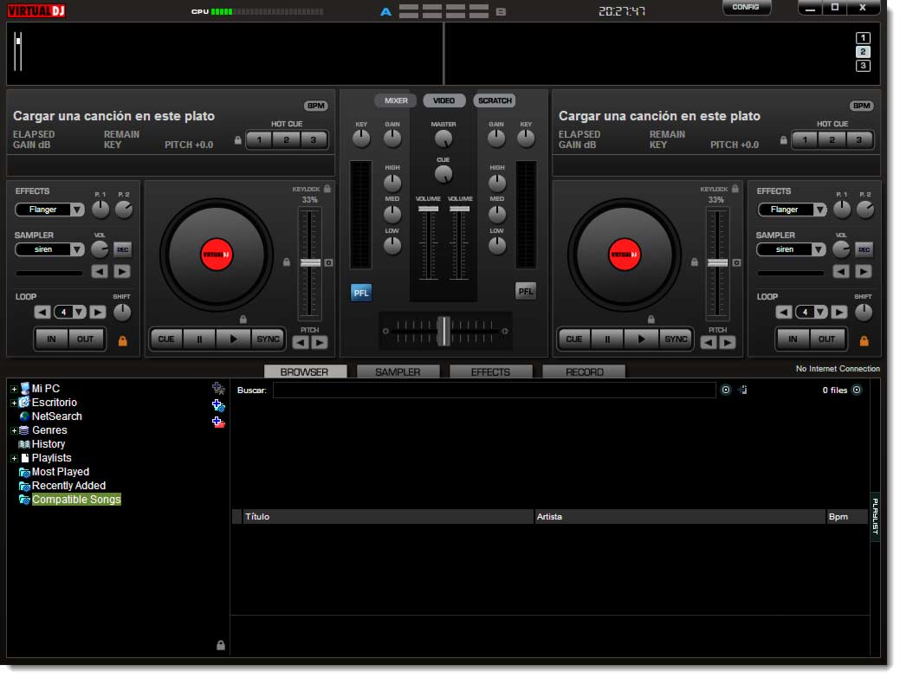Image resolution: width=900 pixels, height=678 pixels.
Task: Click left deck sampler previous arrow
Action: tap(100, 272)
